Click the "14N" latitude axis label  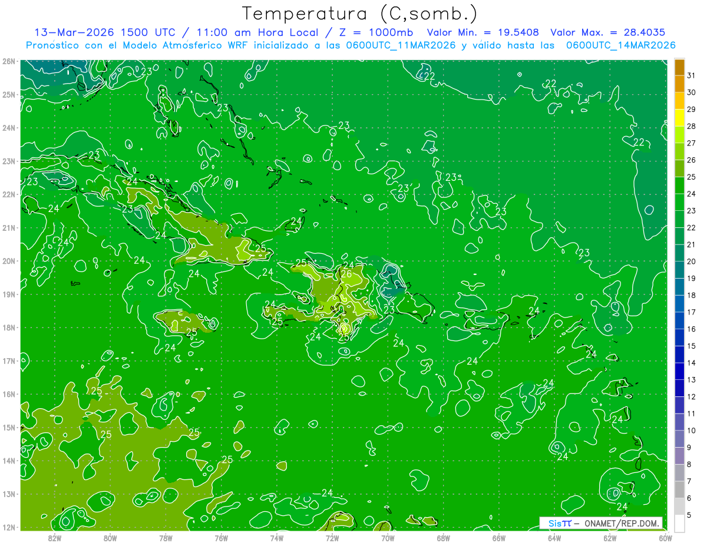click(x=8, y=461)
